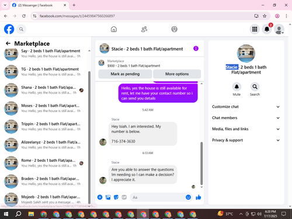Expand the Privacy & support section
The image size is (292, 219).
point(246,140)
